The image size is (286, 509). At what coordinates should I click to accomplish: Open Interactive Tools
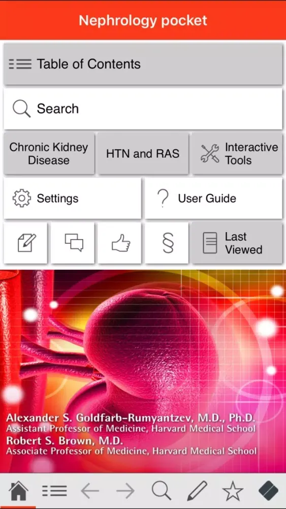(237, 154)
